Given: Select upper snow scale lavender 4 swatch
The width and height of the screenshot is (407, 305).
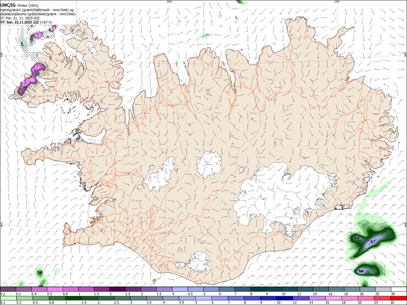Looking at the screenshot, I should pyautogui.click(x=180, y=289).
